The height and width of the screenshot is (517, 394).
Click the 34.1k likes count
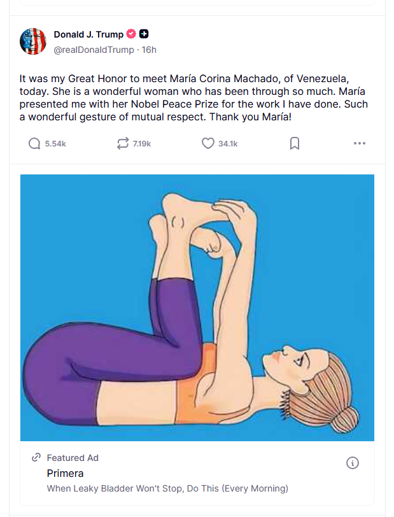tap(228, 144)
